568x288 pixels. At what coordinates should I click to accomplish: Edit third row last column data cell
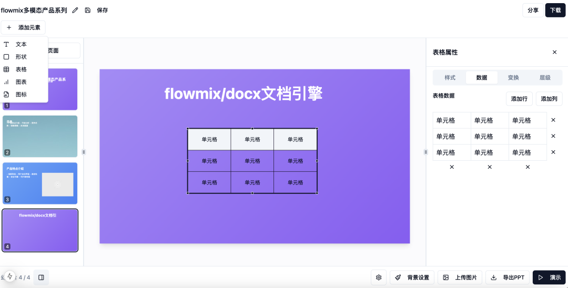point(528,152)
